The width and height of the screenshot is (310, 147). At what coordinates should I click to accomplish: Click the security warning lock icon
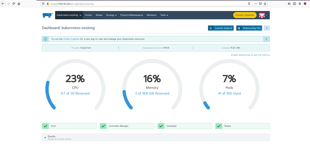click(48, 4)
